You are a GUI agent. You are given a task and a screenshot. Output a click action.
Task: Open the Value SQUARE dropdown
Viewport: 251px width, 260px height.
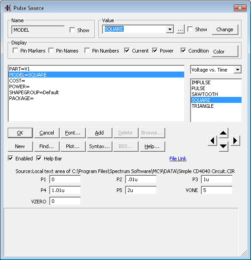[x=170, y=29]
